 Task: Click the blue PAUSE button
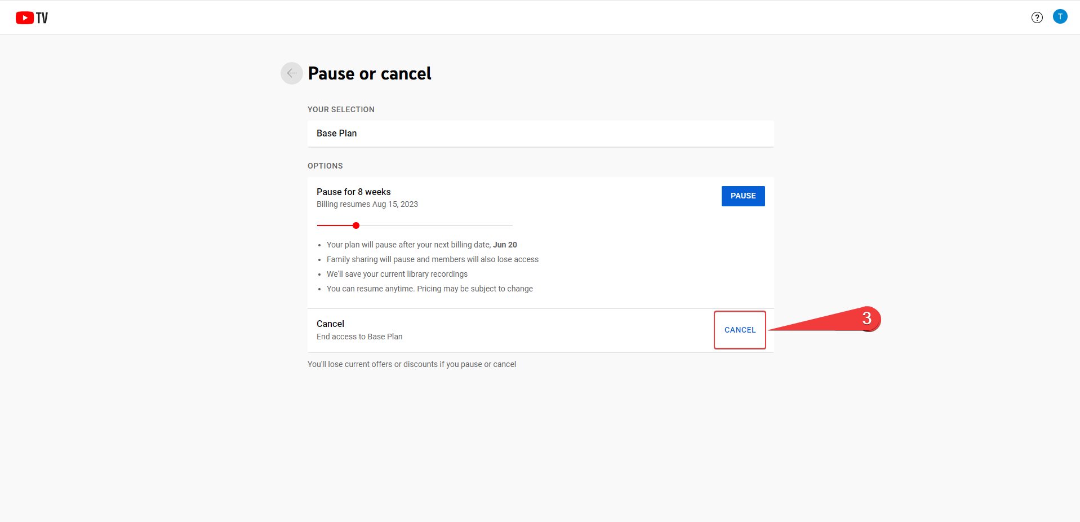[x=743, y=196]
